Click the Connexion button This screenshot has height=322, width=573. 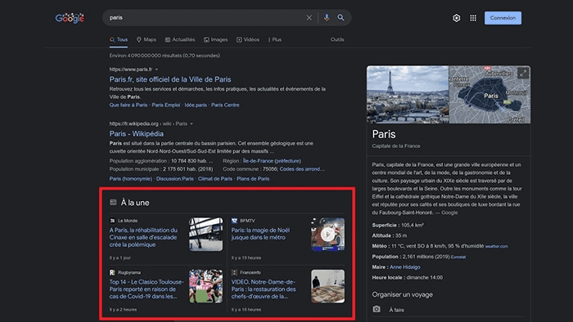pyautogui.click(x=503, y=18)
